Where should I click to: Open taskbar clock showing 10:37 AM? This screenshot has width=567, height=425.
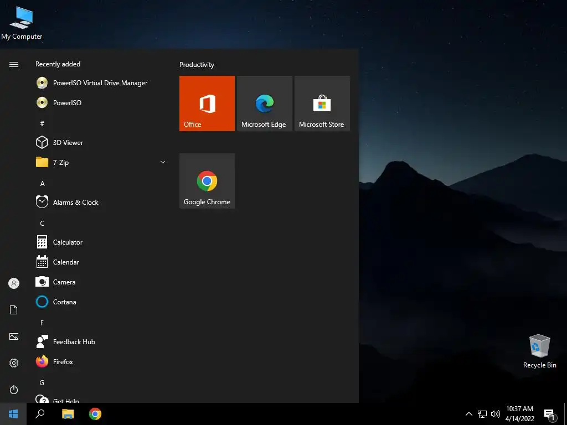pos(519,414)
